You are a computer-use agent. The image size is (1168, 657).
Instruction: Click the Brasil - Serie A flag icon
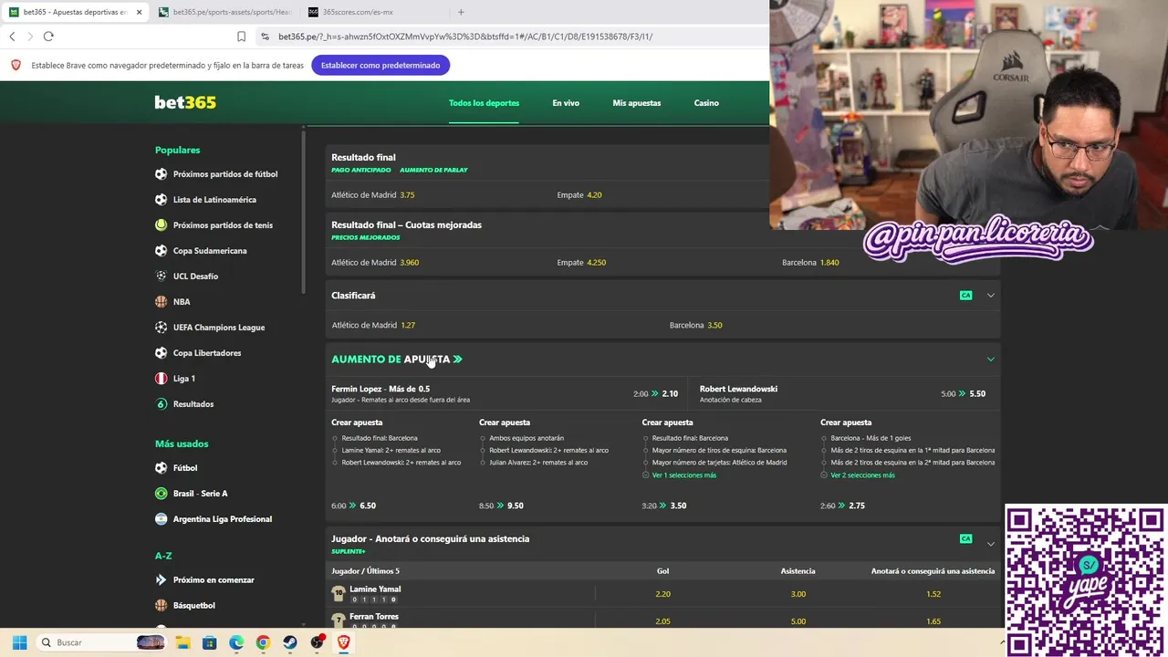coord(162,494)
